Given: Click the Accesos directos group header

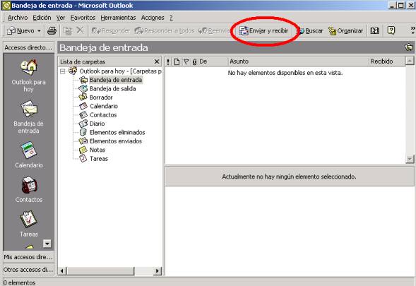Looking at the screenshot, I should [28, 47].
